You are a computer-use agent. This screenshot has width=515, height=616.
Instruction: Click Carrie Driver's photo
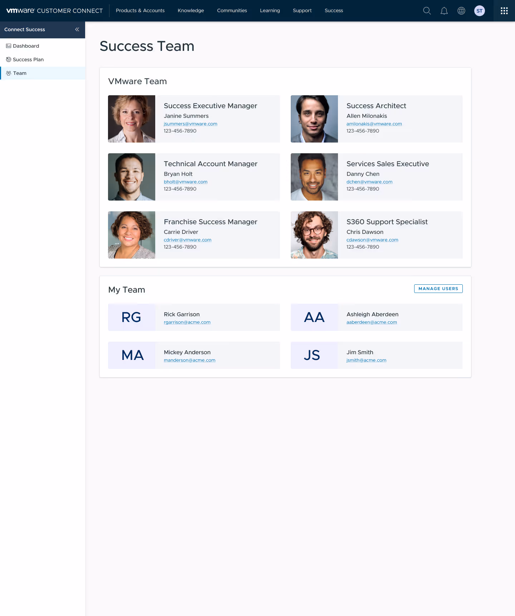[x=132, y=235]
